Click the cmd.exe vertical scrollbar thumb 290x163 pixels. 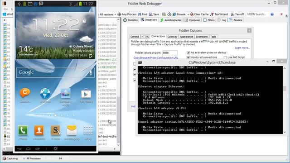point(285,88)
